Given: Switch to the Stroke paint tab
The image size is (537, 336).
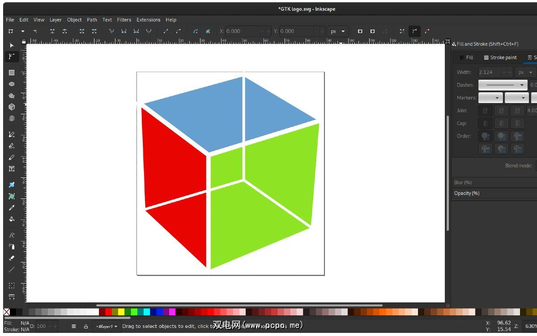Looking at the screenshot, I should (500, 57).
